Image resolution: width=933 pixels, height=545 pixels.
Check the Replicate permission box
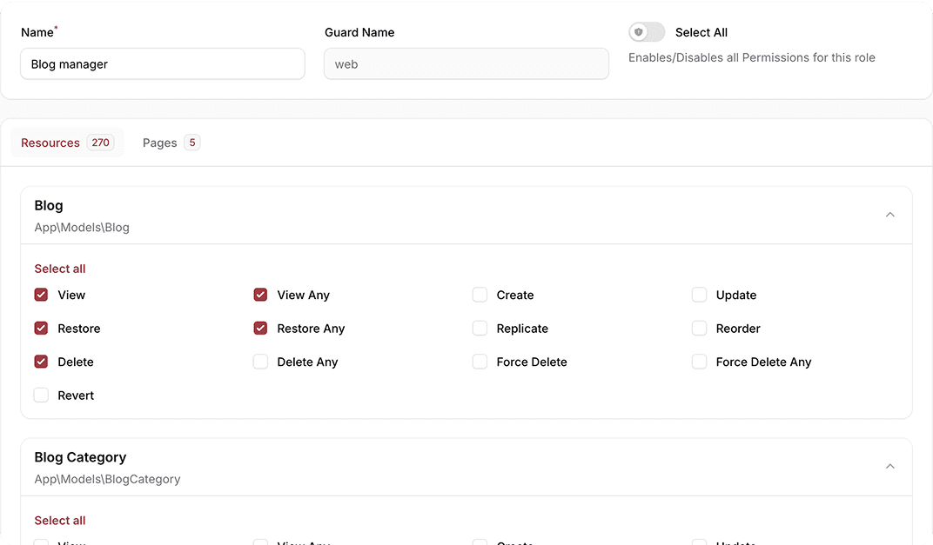pos(480,329)
